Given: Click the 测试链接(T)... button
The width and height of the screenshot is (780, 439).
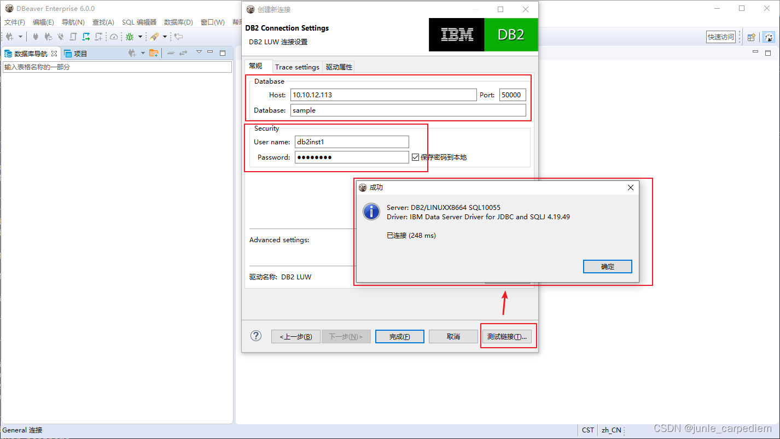Looking at the screenshot, I should pos(507,336).
